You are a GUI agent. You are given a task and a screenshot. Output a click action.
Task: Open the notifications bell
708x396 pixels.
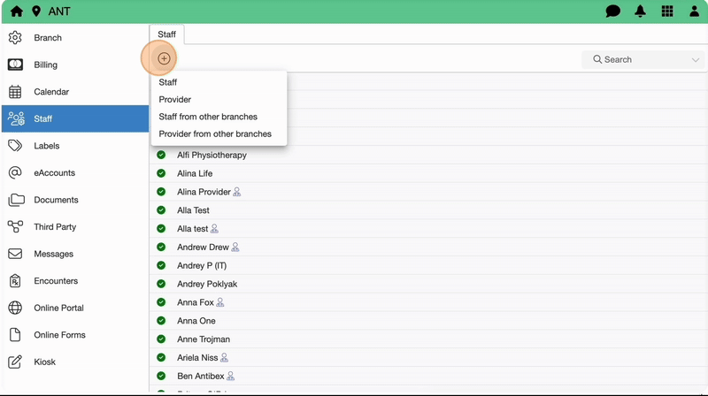(x=640, y=11)
